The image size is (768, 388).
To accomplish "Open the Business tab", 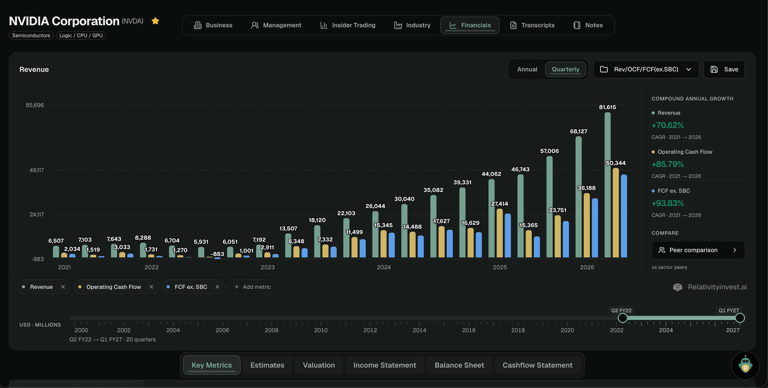I will tap(213, 25).
